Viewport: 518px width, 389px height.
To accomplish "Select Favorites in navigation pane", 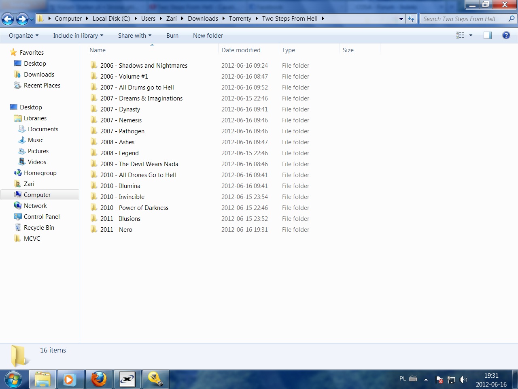I will 32,53.
